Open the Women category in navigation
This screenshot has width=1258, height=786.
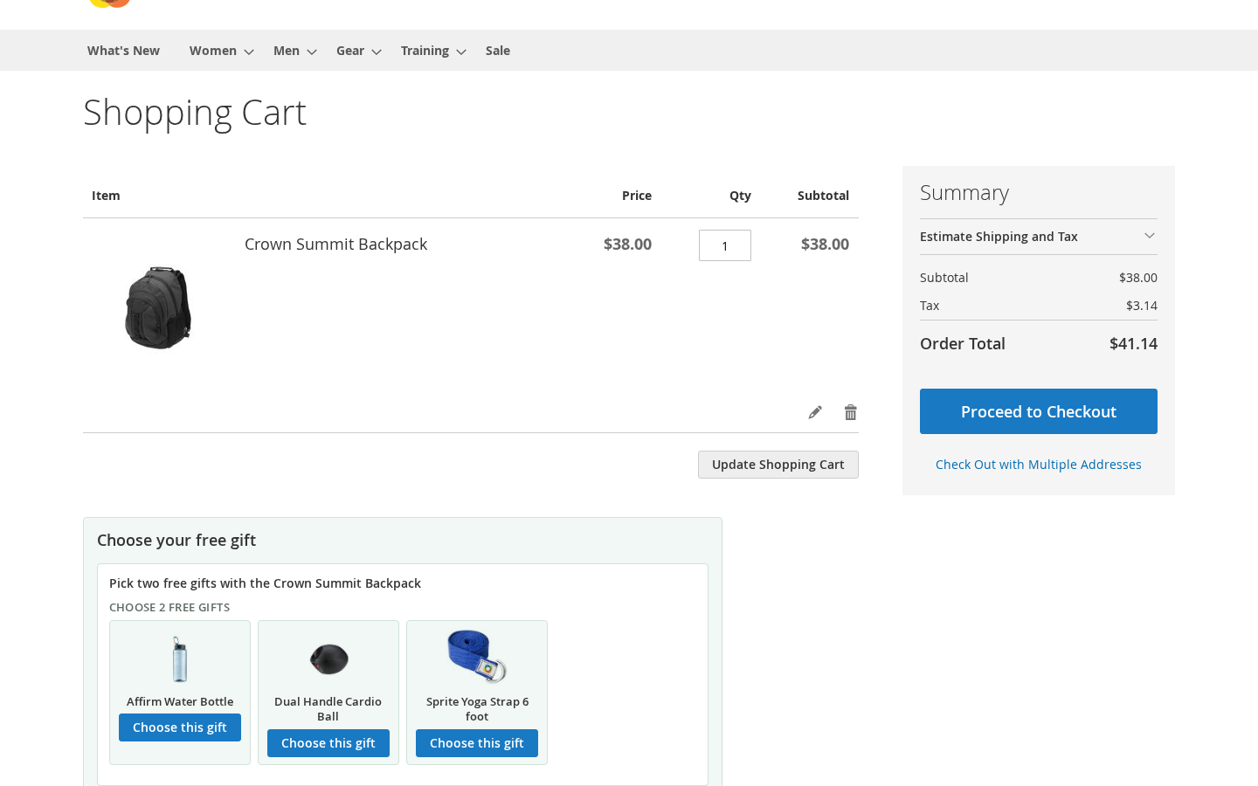pyautogui.click(x=213, y=51)
